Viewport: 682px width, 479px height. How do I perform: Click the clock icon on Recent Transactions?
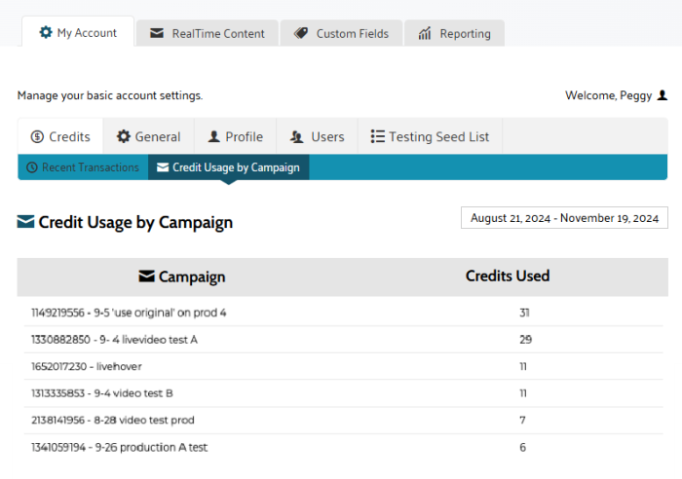32,167
